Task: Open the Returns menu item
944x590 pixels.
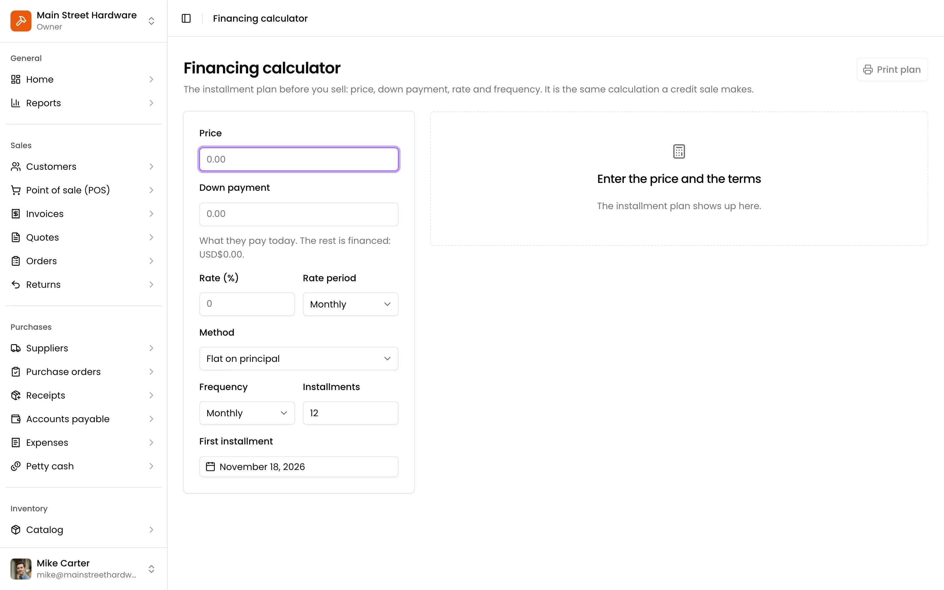Action: 84,285
